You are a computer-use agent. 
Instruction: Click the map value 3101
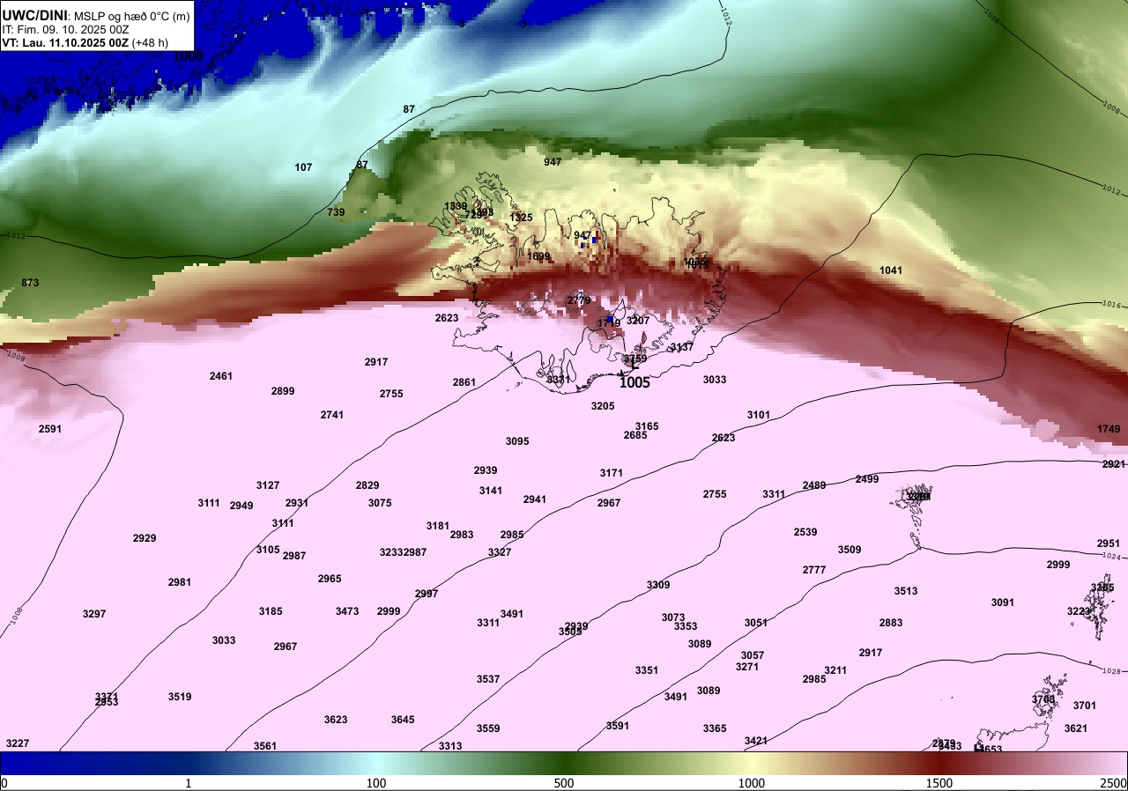[x=759, y=415]
